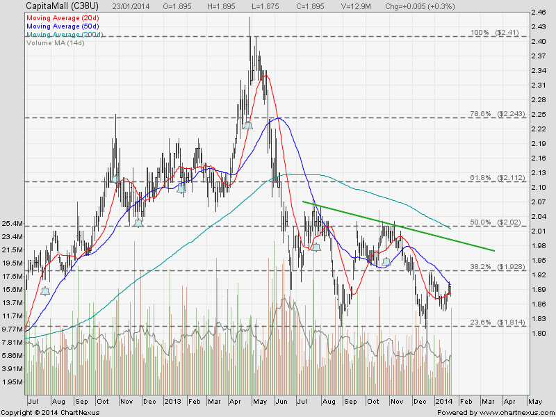
Task: Click the CapitaMall (C38U) chart title
Action: point(62,6)
